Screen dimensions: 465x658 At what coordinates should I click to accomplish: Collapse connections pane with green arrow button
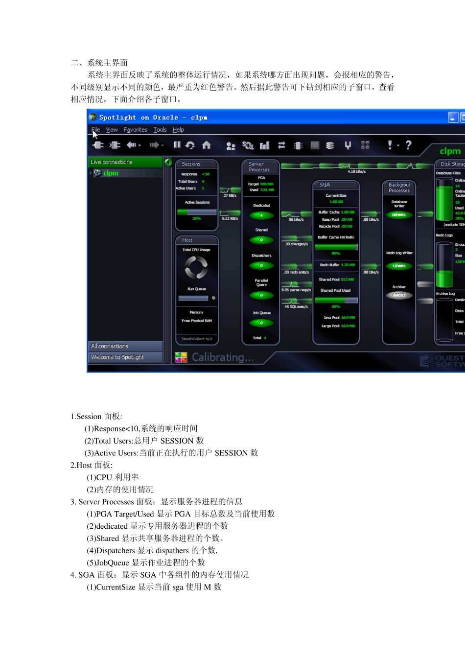[168, 162]
